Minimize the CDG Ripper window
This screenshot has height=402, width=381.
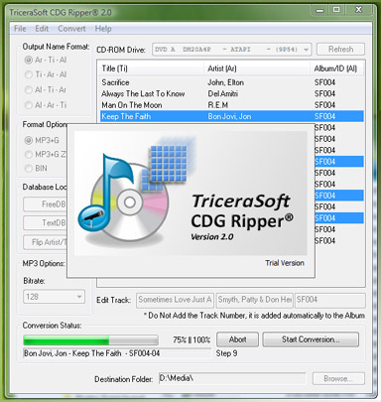(319, 10)
